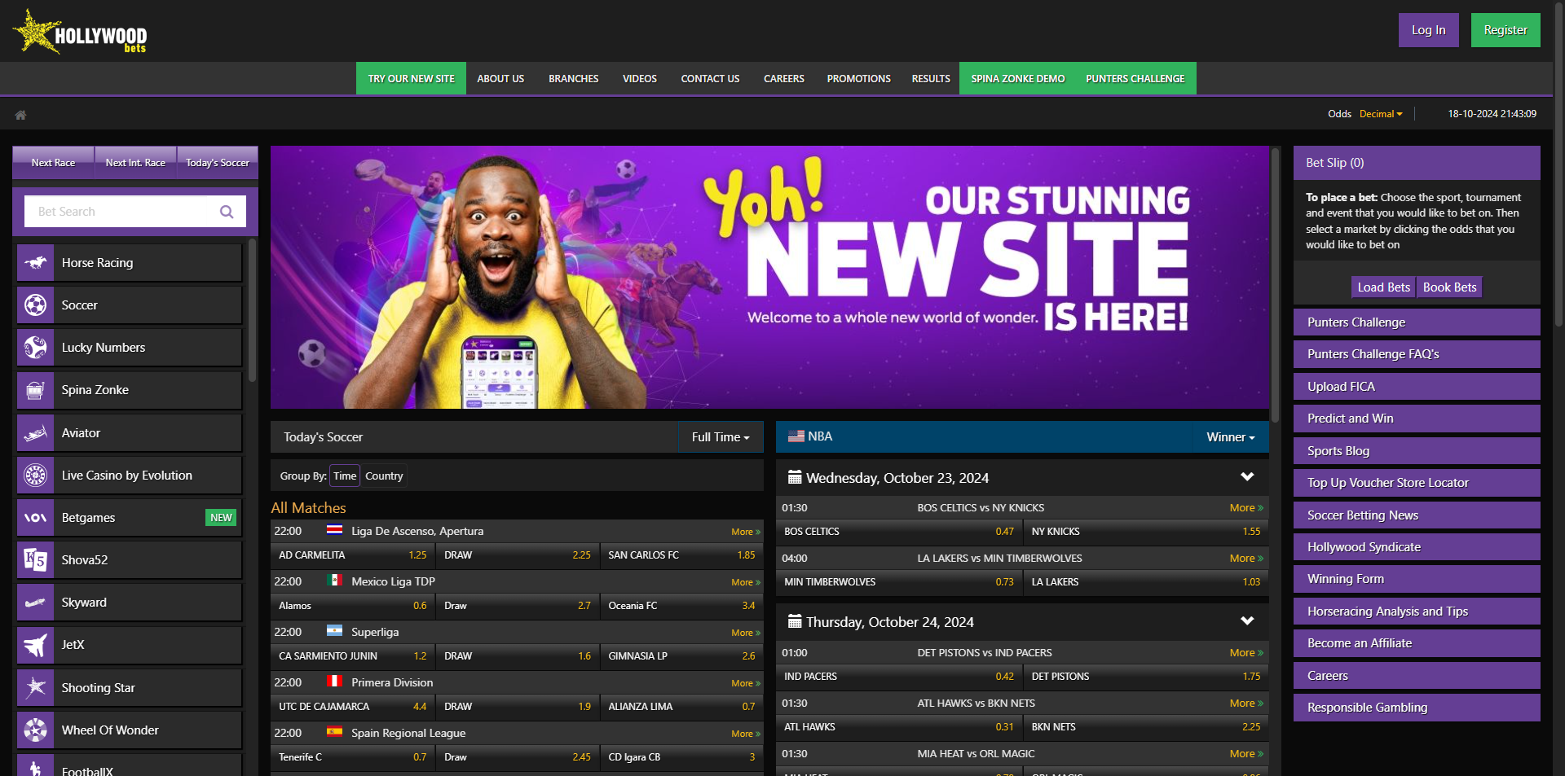The width and height of the screenshot is (1565, 776).
Task: Click the NEW badge on Betgames
Action: pyautogui.click(x=221, y=518)
